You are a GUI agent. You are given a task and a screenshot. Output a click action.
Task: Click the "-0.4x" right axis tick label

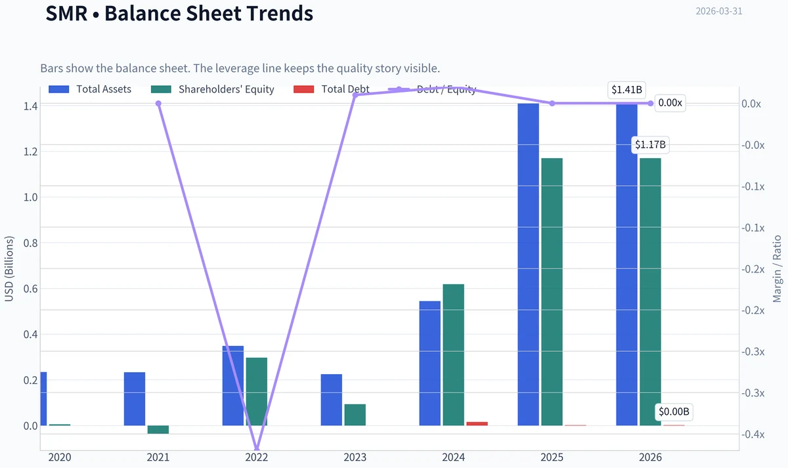[x=753, y=435]
